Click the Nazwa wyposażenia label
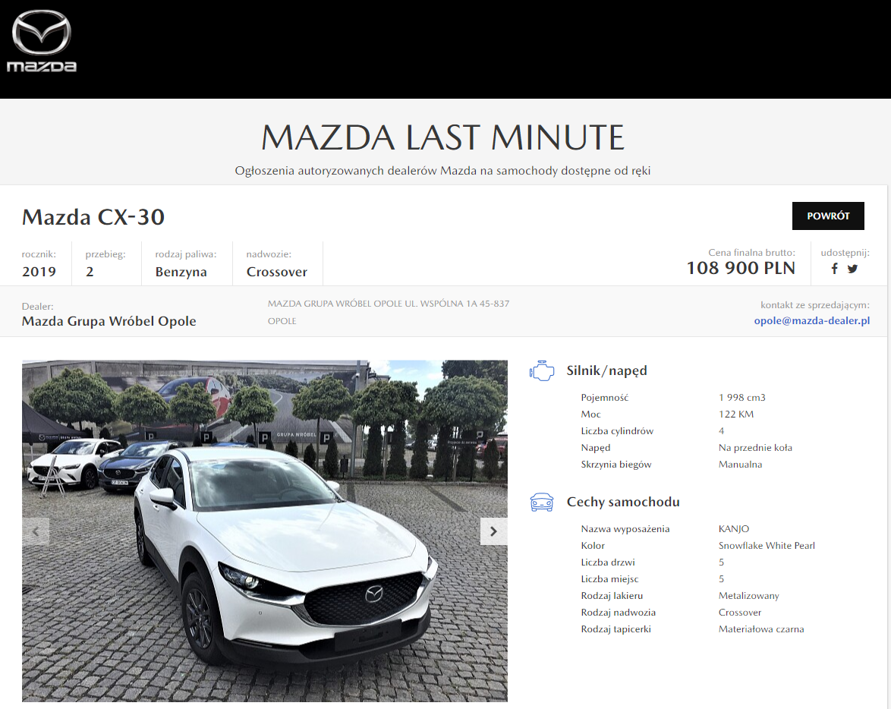 pos(625,529)
